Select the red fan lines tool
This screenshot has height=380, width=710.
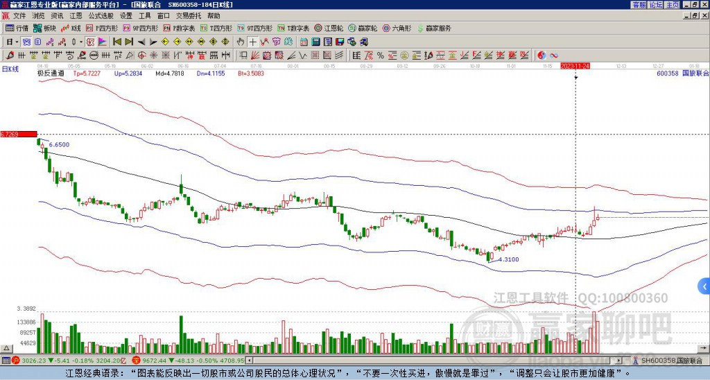(x=254, y=55)
